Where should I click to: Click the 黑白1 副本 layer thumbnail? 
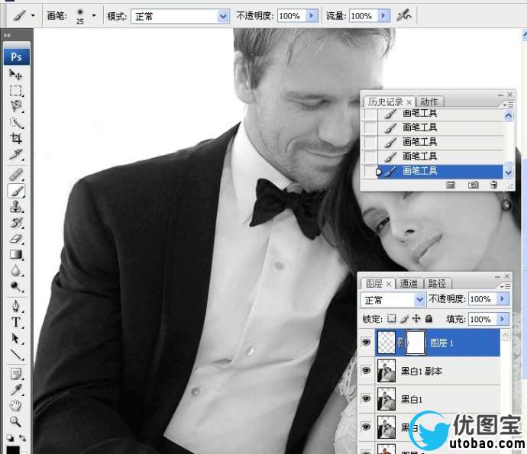pos(386,371)
